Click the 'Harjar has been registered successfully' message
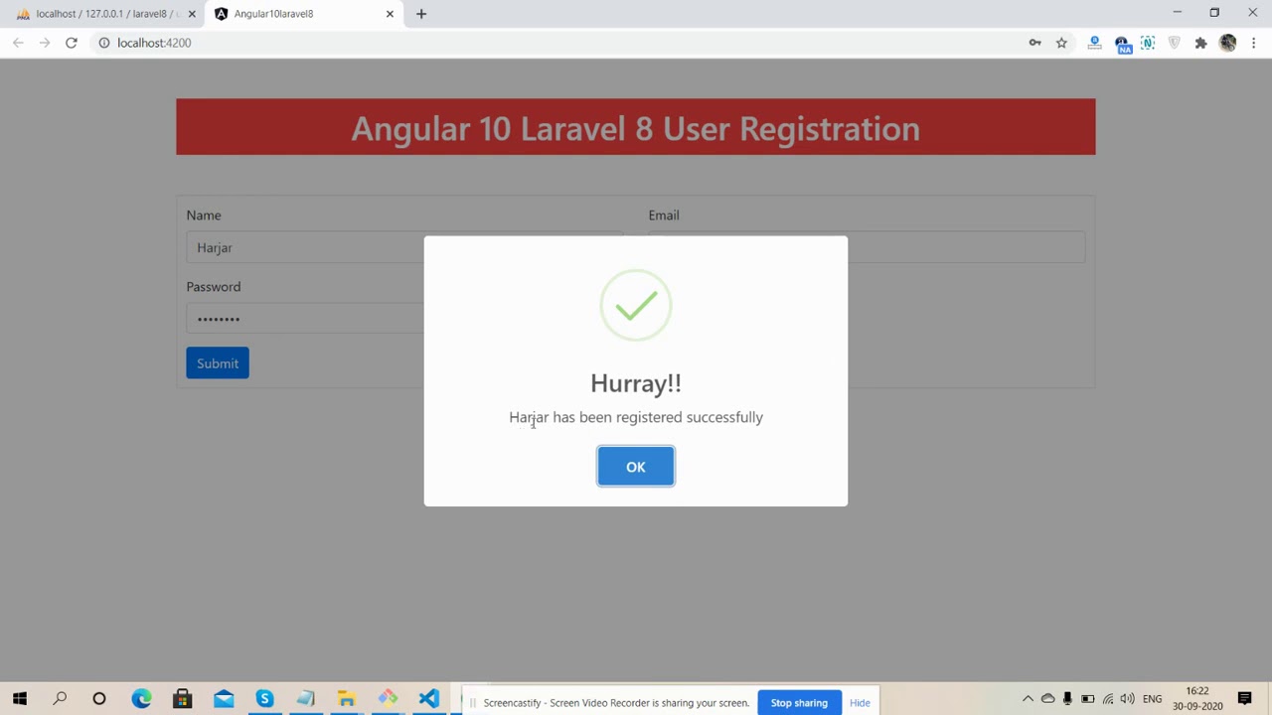 [636, 417]
